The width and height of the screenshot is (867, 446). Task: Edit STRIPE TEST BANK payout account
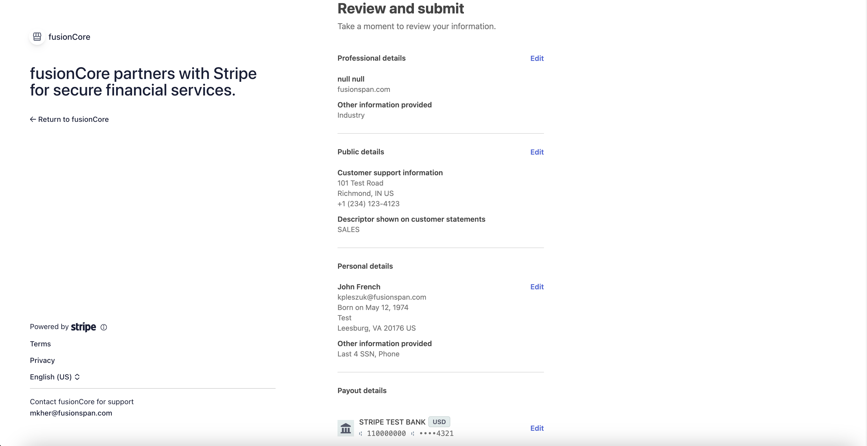click(537, 428)
